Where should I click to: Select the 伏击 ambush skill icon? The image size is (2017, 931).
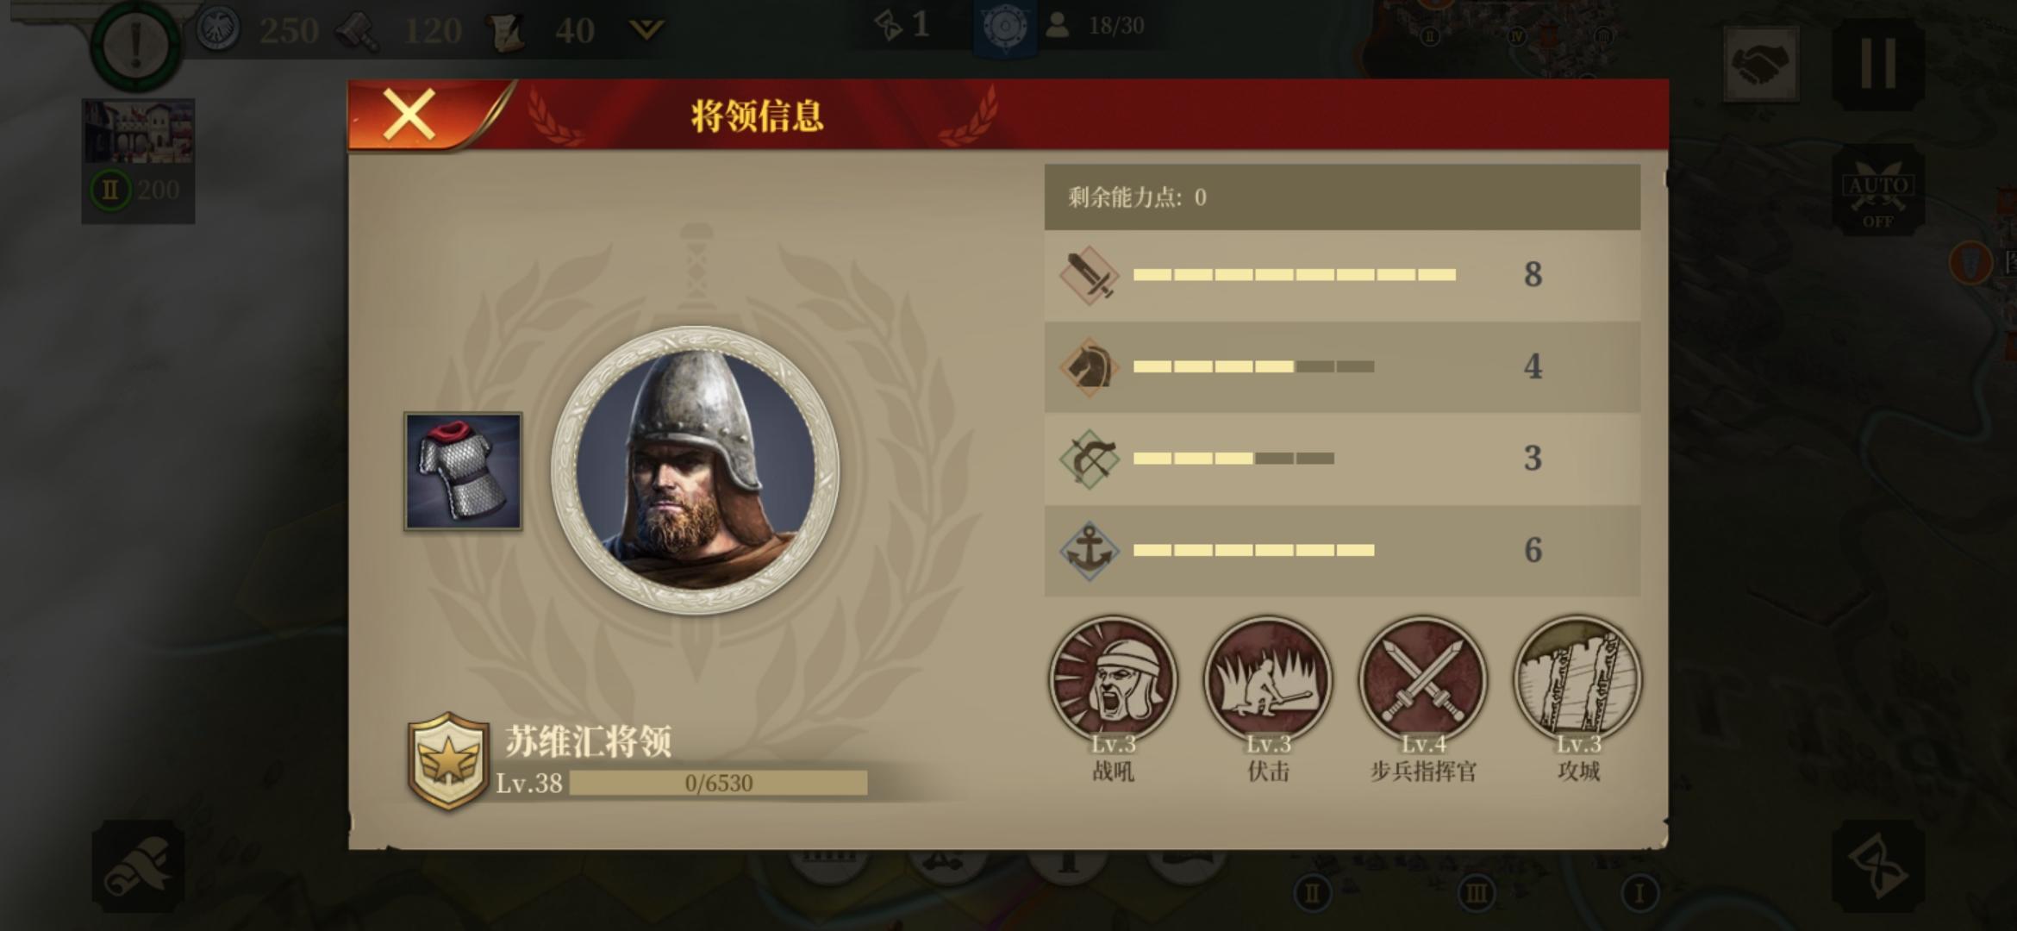pos(1268,681)
